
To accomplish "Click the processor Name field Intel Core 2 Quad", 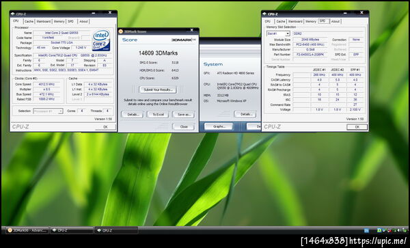I will 61,33.
